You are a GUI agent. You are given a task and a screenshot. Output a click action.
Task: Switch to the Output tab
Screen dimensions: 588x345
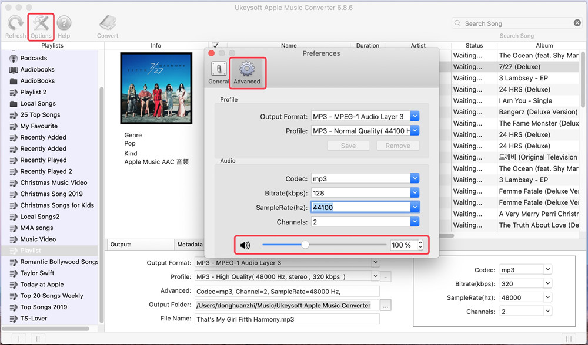coord(141,244)
